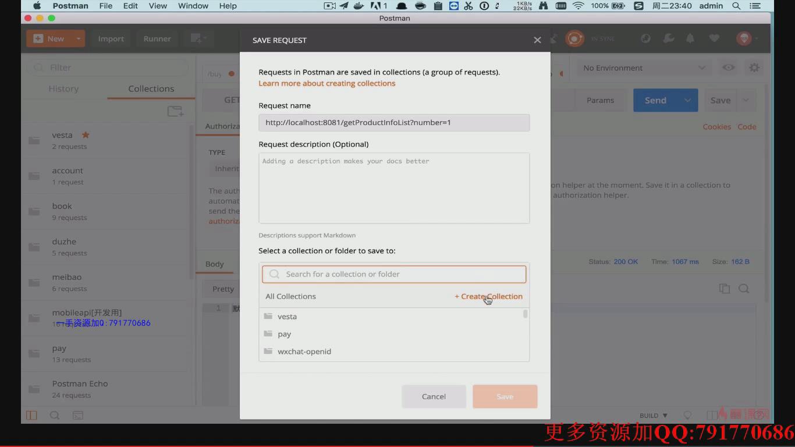Click the Request description text area
This screenshot has height=447, width=795.
(x=394, y=188)
